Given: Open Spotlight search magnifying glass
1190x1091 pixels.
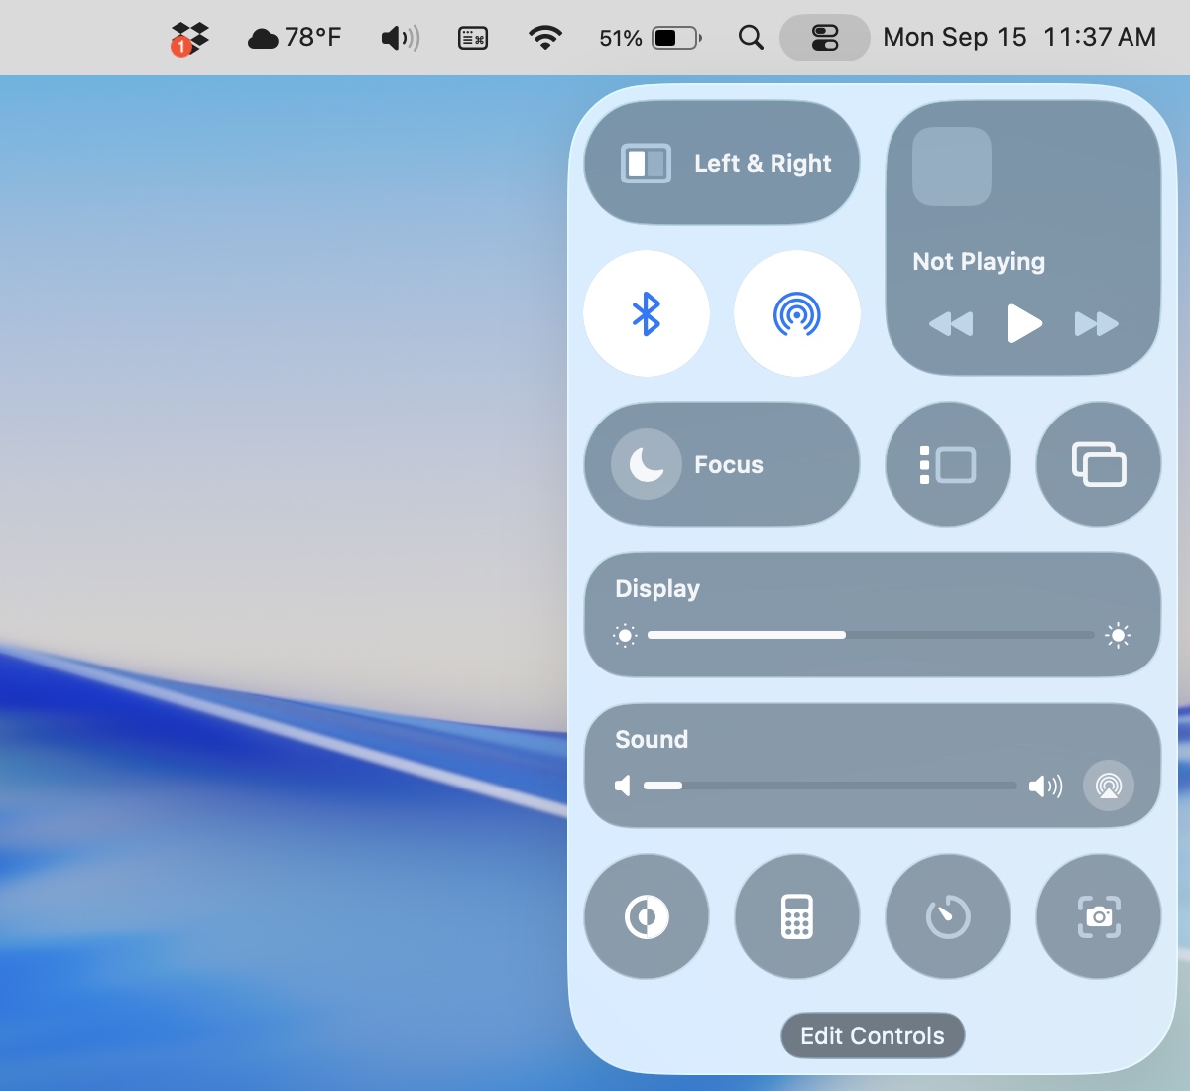Looking at the screenshot, I should (x=751, y=38).
